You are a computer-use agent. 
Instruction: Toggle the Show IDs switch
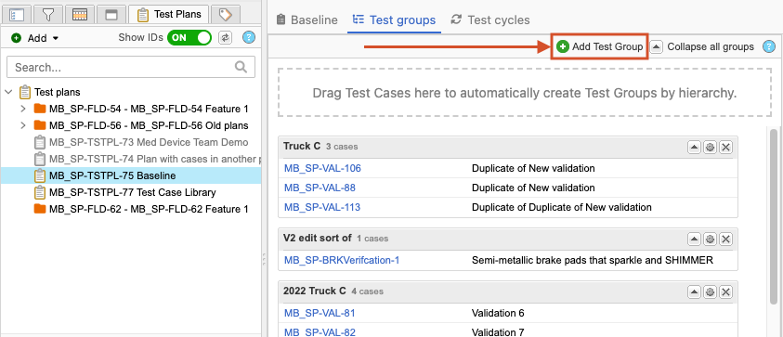click(189, 38)
